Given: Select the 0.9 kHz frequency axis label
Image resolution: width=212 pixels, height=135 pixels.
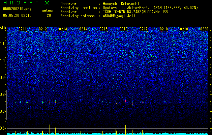Looking at the screenshot, I should click(3, 78).
